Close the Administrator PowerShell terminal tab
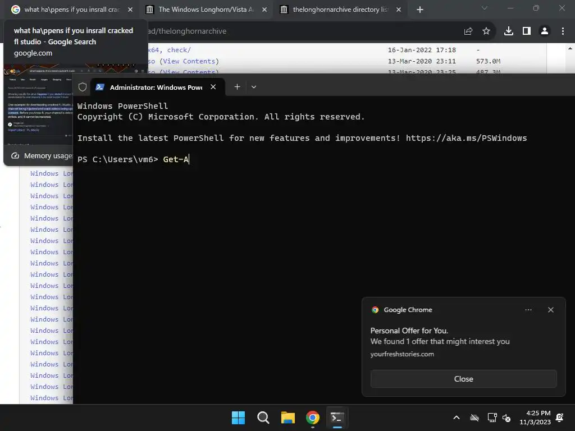The height and width of the screenshot is (431, 575). (x=213, y=87)
